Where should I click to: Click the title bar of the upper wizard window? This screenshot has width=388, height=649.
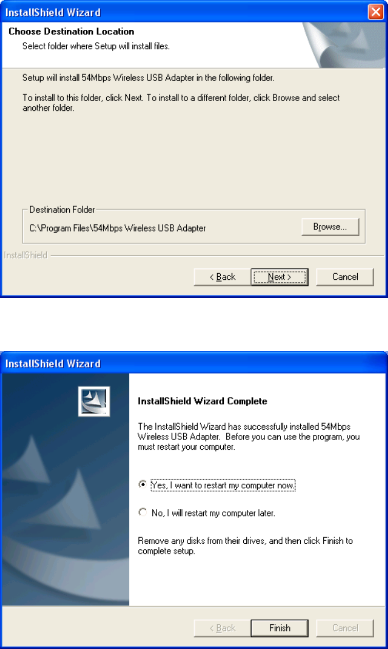(x=185, y=12)
